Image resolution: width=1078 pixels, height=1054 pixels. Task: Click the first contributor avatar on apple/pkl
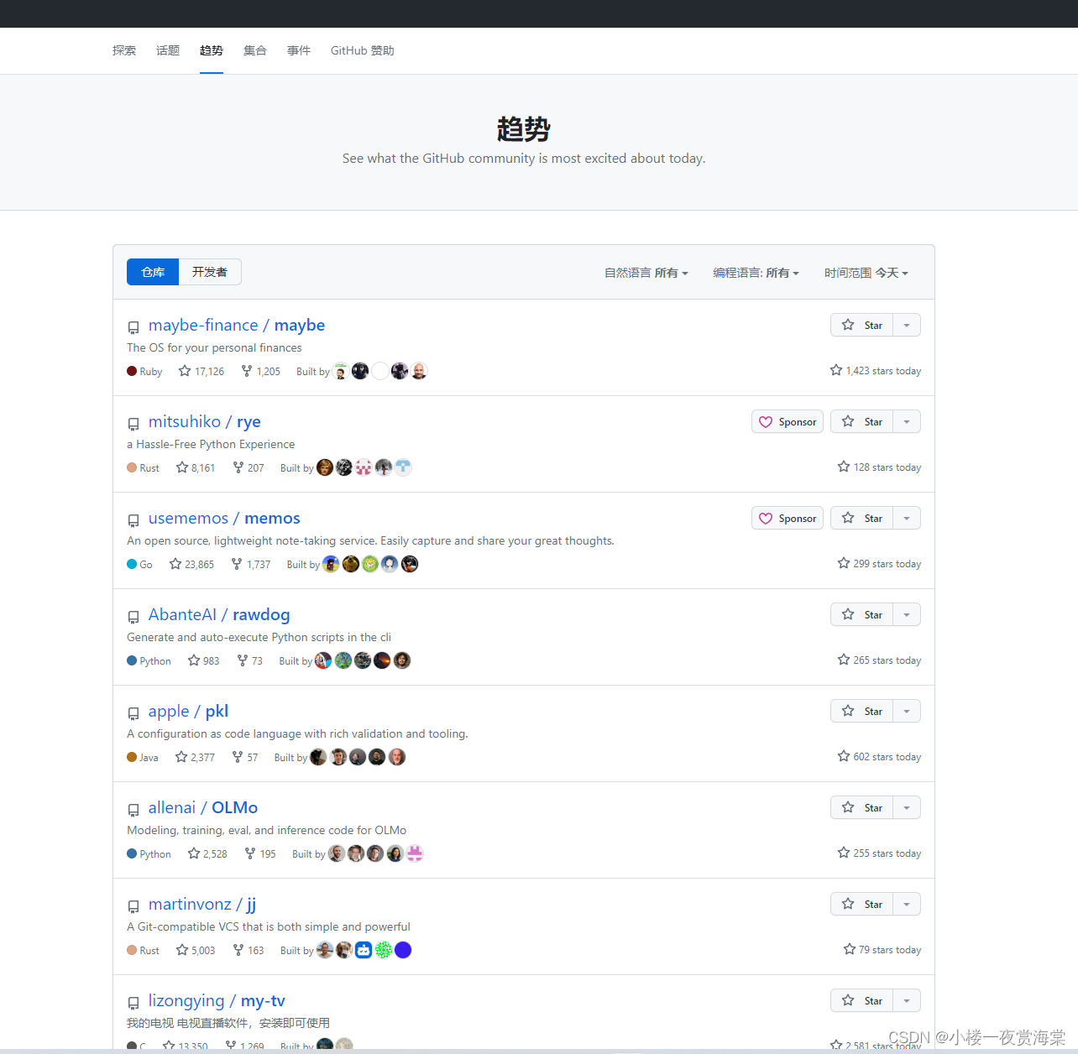317,757
